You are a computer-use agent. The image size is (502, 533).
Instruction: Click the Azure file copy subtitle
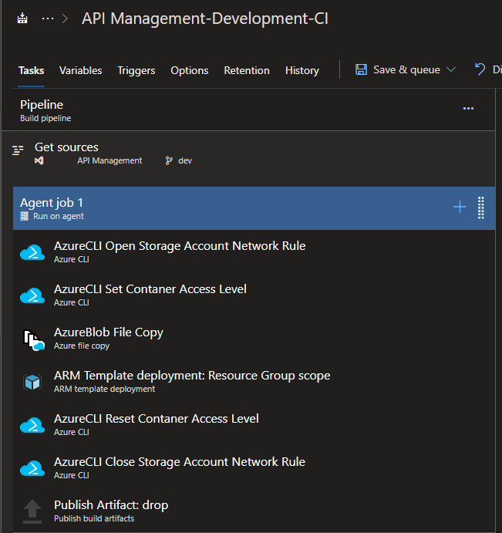pyautogui.click(x=82, y=346)
